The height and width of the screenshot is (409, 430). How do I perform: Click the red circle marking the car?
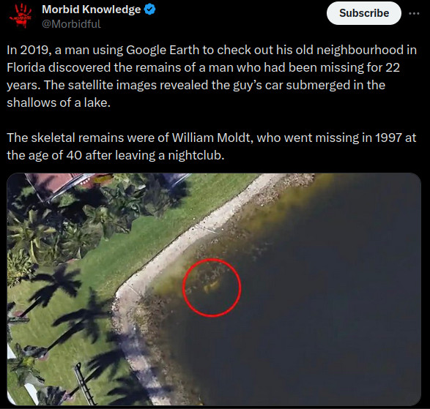tap(212, 288)
